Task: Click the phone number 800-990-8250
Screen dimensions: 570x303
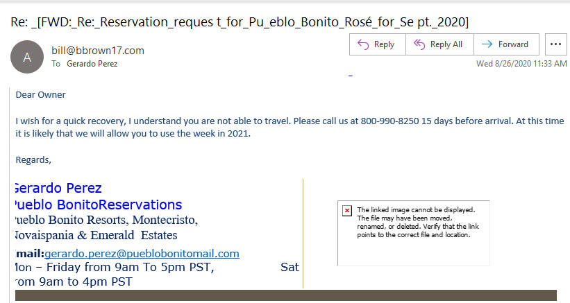Action: tap(389, 121)
